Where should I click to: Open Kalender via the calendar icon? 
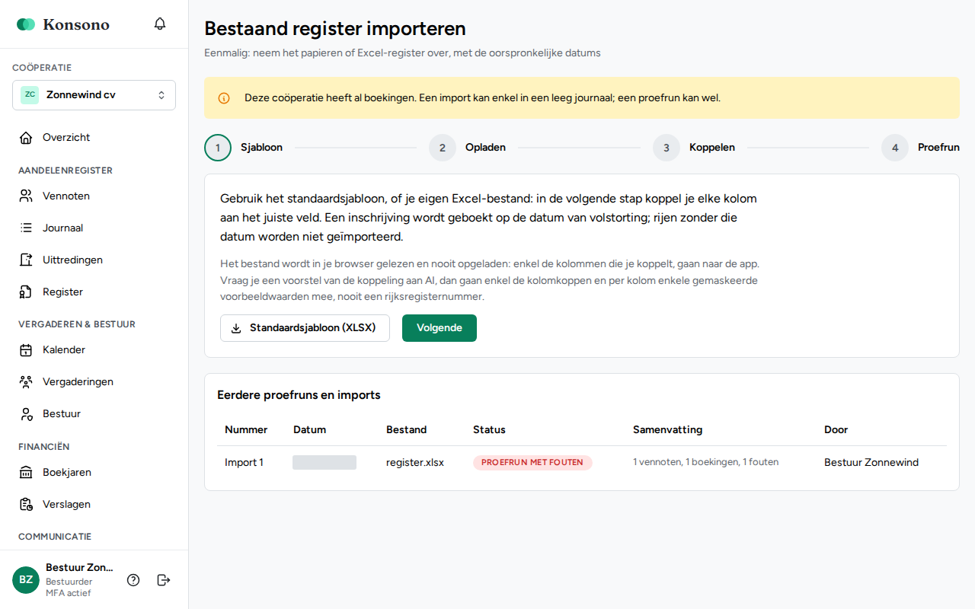click(26, 350)
